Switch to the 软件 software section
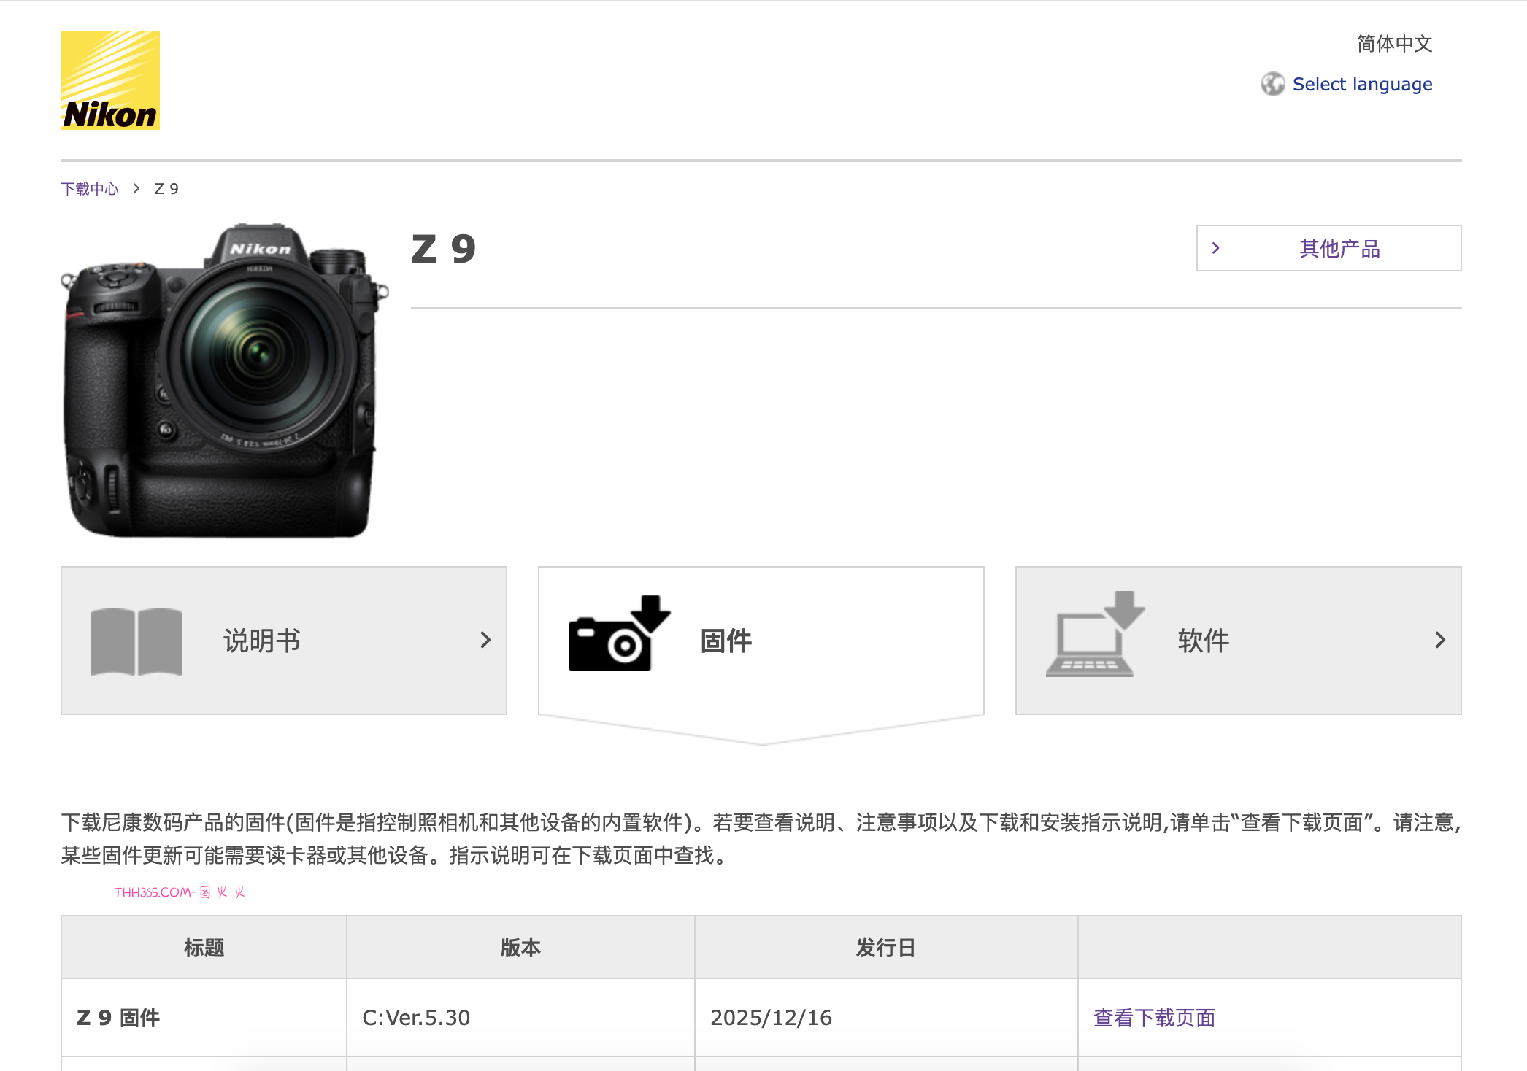This screenshot has height=1071, width=1527. 1204,640
